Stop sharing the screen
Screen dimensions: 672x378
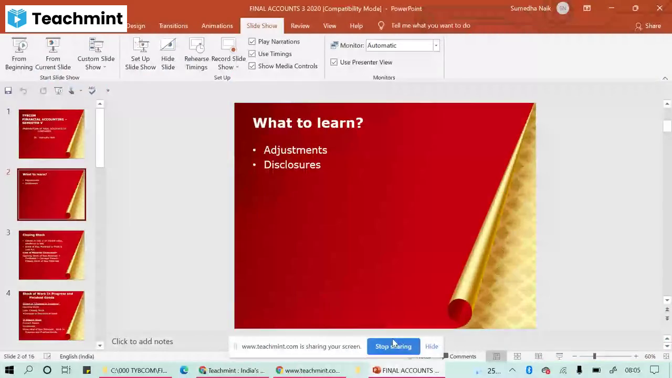click(x=393, y=346)
